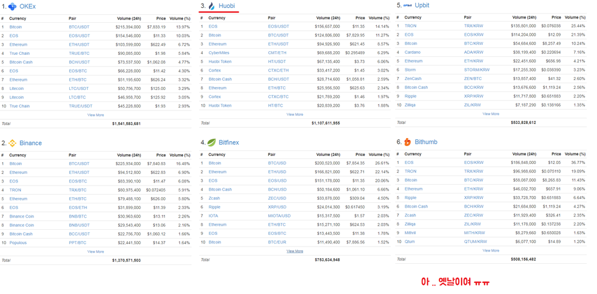Image resolution: width=597 pixels, height=294 pixels.
Task: Open XRP/USD pair in Bitfinex table
Action: 277,207
